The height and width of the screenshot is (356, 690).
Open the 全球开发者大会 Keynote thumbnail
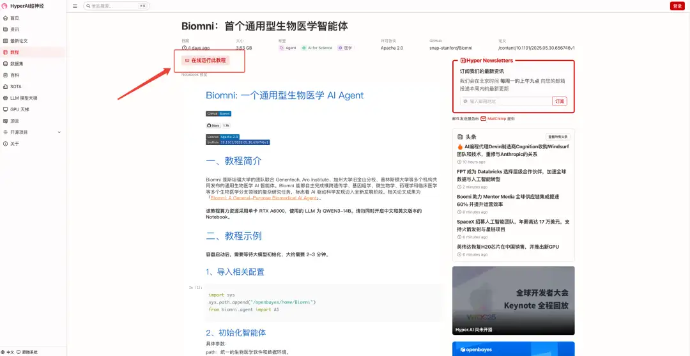coord(513,300)
